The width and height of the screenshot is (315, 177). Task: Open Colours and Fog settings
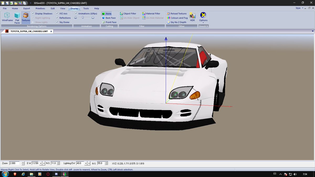click(177, 18)
